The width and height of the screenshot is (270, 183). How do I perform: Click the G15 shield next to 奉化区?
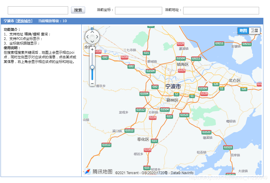tap(154, 141)
